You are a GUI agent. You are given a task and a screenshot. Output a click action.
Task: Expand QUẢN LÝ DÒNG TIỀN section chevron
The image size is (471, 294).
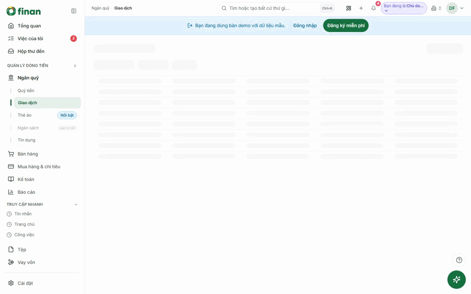75,66
